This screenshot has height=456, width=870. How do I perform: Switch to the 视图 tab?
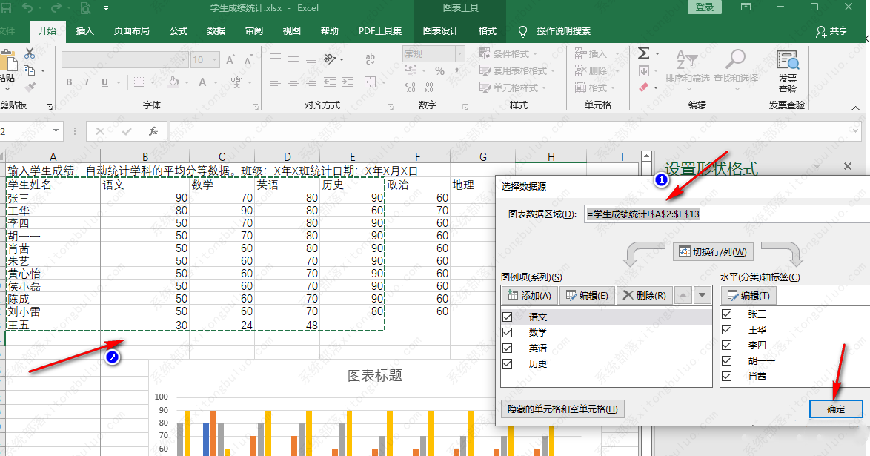tap(292, 31)
